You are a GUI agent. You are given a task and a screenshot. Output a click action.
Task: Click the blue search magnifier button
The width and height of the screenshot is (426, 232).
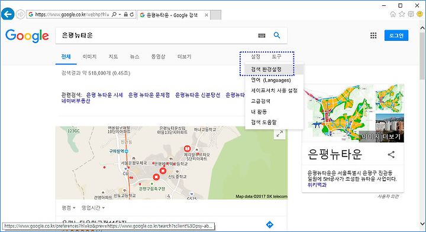coord(277,35)
